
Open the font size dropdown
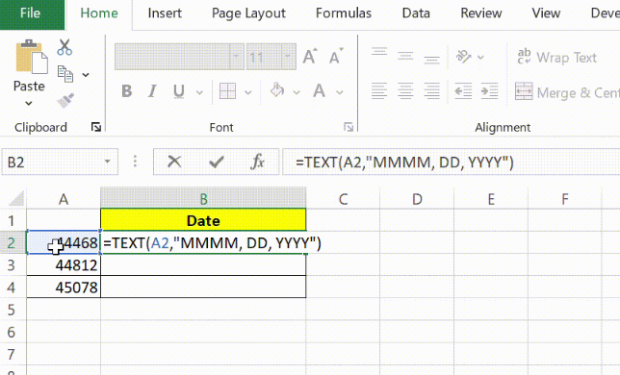pos(288,57)
